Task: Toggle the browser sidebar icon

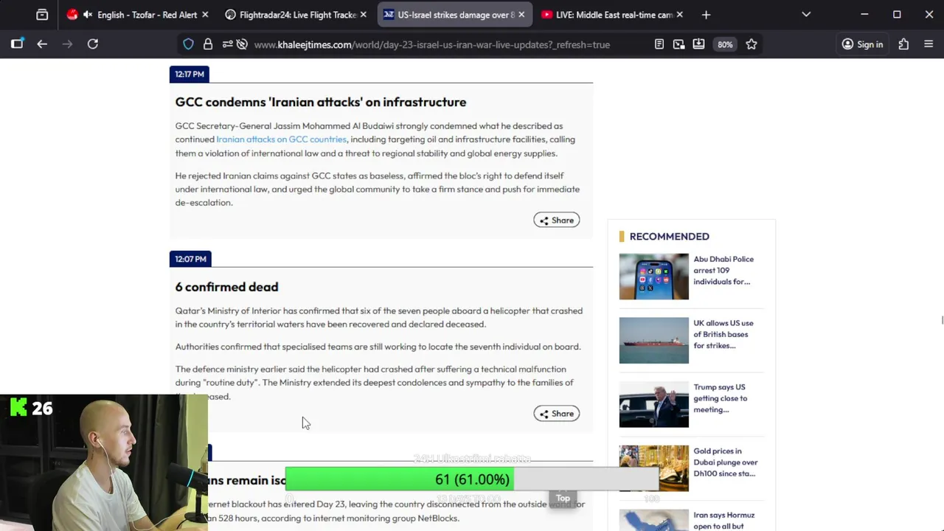Action: (17, 44)
